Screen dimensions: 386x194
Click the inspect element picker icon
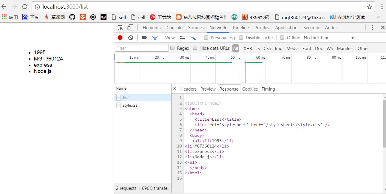[x=120, y=28]
